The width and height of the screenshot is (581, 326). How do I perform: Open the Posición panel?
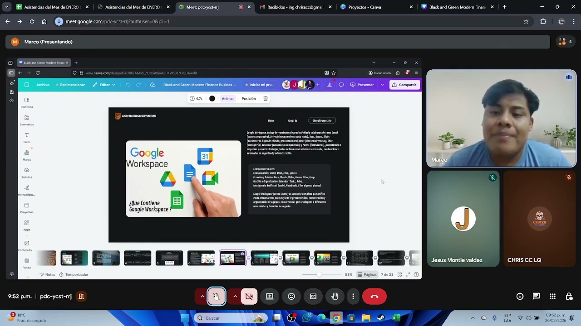point(249,98)
